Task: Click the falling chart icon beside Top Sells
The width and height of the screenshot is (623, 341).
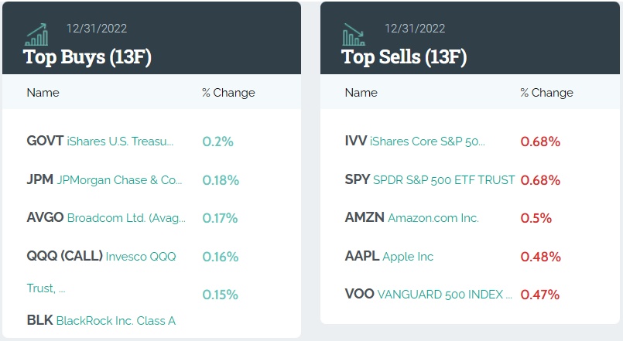Action: (x=354, y=34)
